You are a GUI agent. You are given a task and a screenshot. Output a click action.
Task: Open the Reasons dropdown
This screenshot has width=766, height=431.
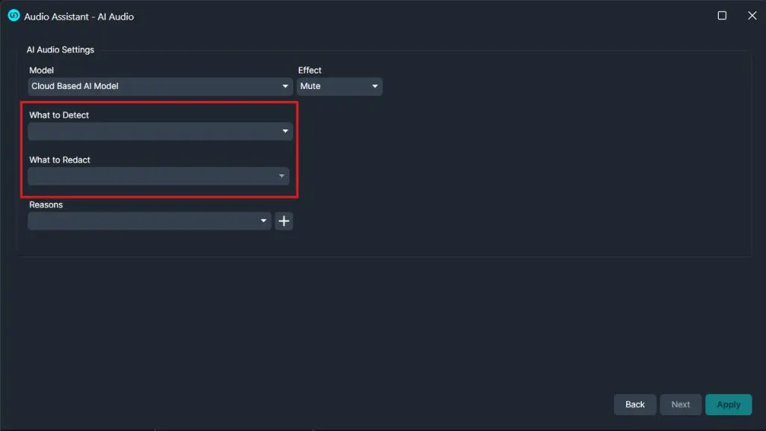click(x=150, y=221)
